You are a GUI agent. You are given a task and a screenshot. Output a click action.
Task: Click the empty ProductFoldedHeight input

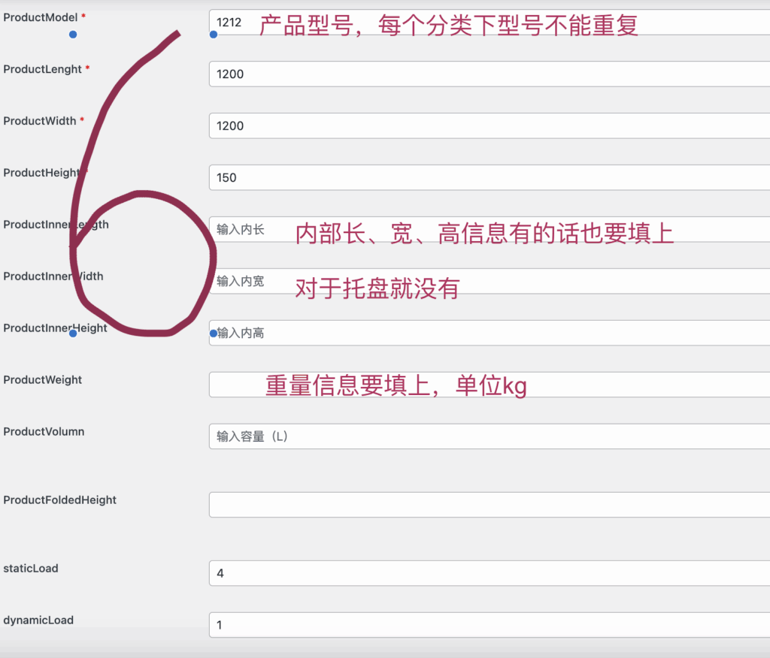tap(489, 505)
